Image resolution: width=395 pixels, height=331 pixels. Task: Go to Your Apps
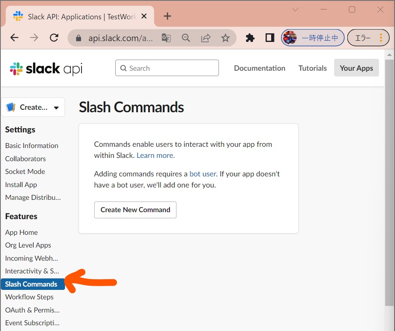(x=356, y=68)
